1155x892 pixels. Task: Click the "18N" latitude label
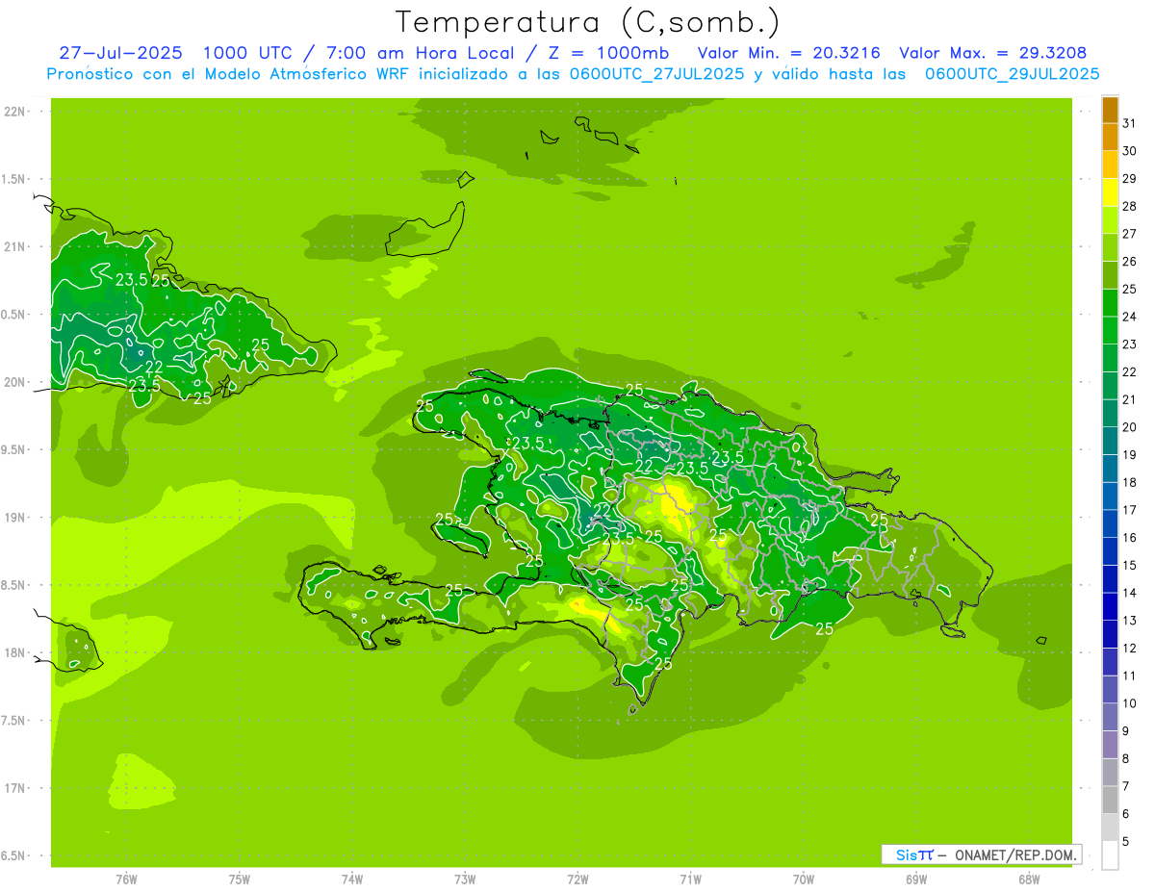coord(15,652)
